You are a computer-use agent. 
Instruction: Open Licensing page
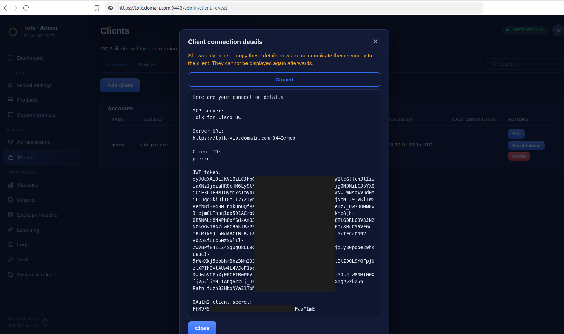click(43, 230)
